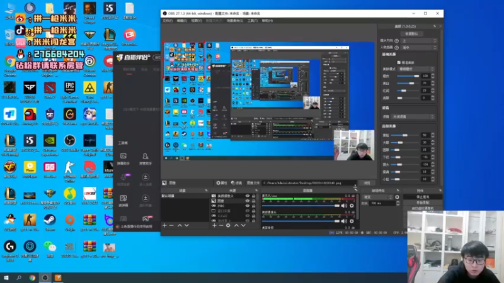Open 人物距离 dropdown
Viewport: 504px width, 283px height.
(x=419, y=48)
